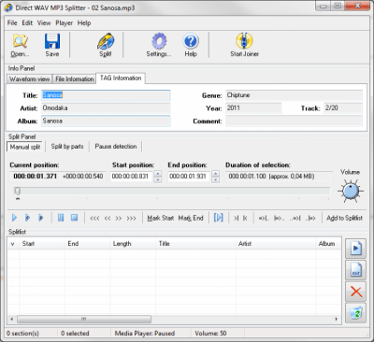The height and width of the screenshot is (342, 374).
Task: Open the File menu
Action: (12, 23)
